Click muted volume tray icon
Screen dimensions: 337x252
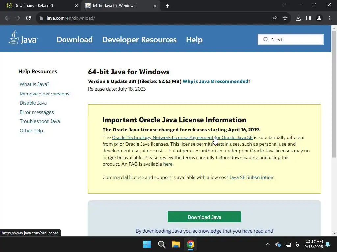(x=297, y=244)
